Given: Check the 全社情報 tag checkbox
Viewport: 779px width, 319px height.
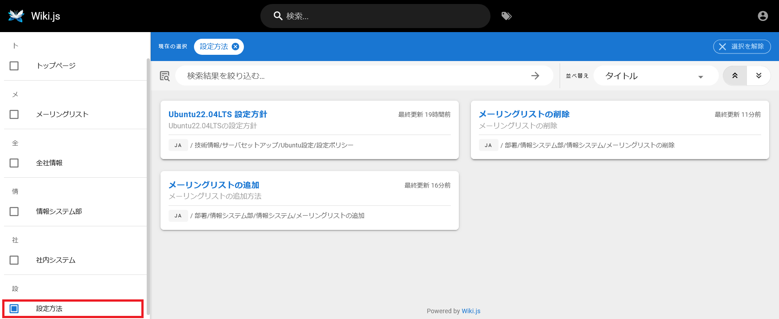Looking at the screenshot, I should pyautogui.click(x=14, y=163).
